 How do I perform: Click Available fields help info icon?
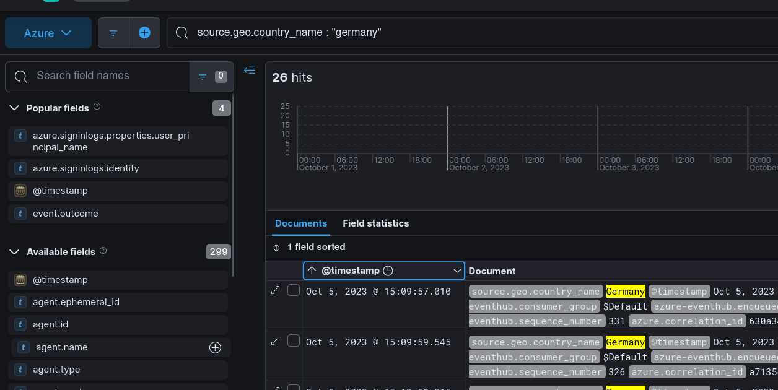[103, 251]
